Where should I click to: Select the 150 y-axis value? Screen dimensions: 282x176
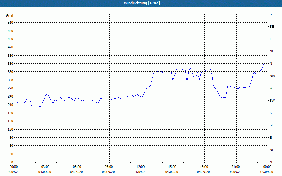[11, 121]
